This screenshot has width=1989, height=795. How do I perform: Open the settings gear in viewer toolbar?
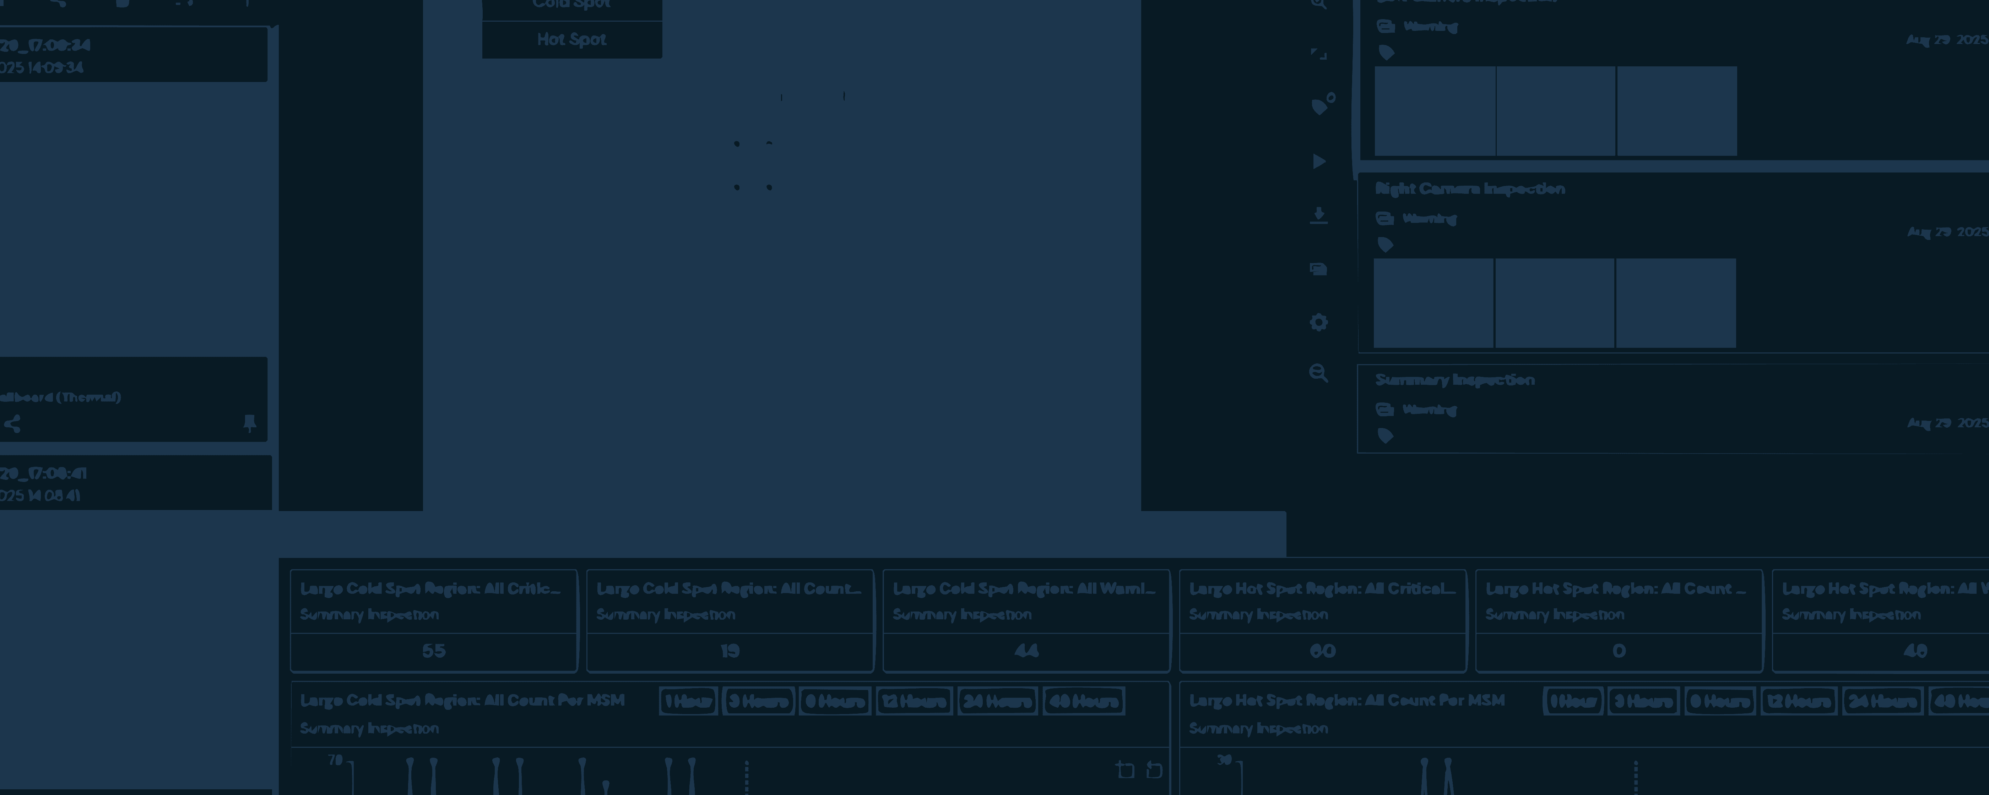(x=1319, y=322)
